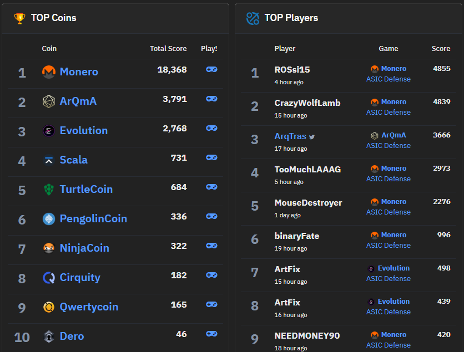
Task: Click the trophy icon beside TOP Coins
Action: 20,18
